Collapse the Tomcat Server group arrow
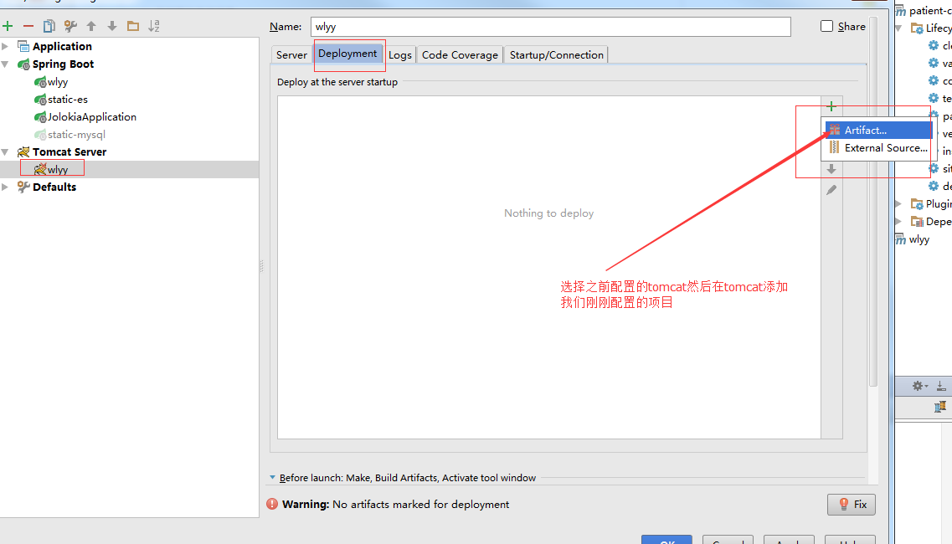The width and height of the screenshot is (952, 544). (5, 151)
